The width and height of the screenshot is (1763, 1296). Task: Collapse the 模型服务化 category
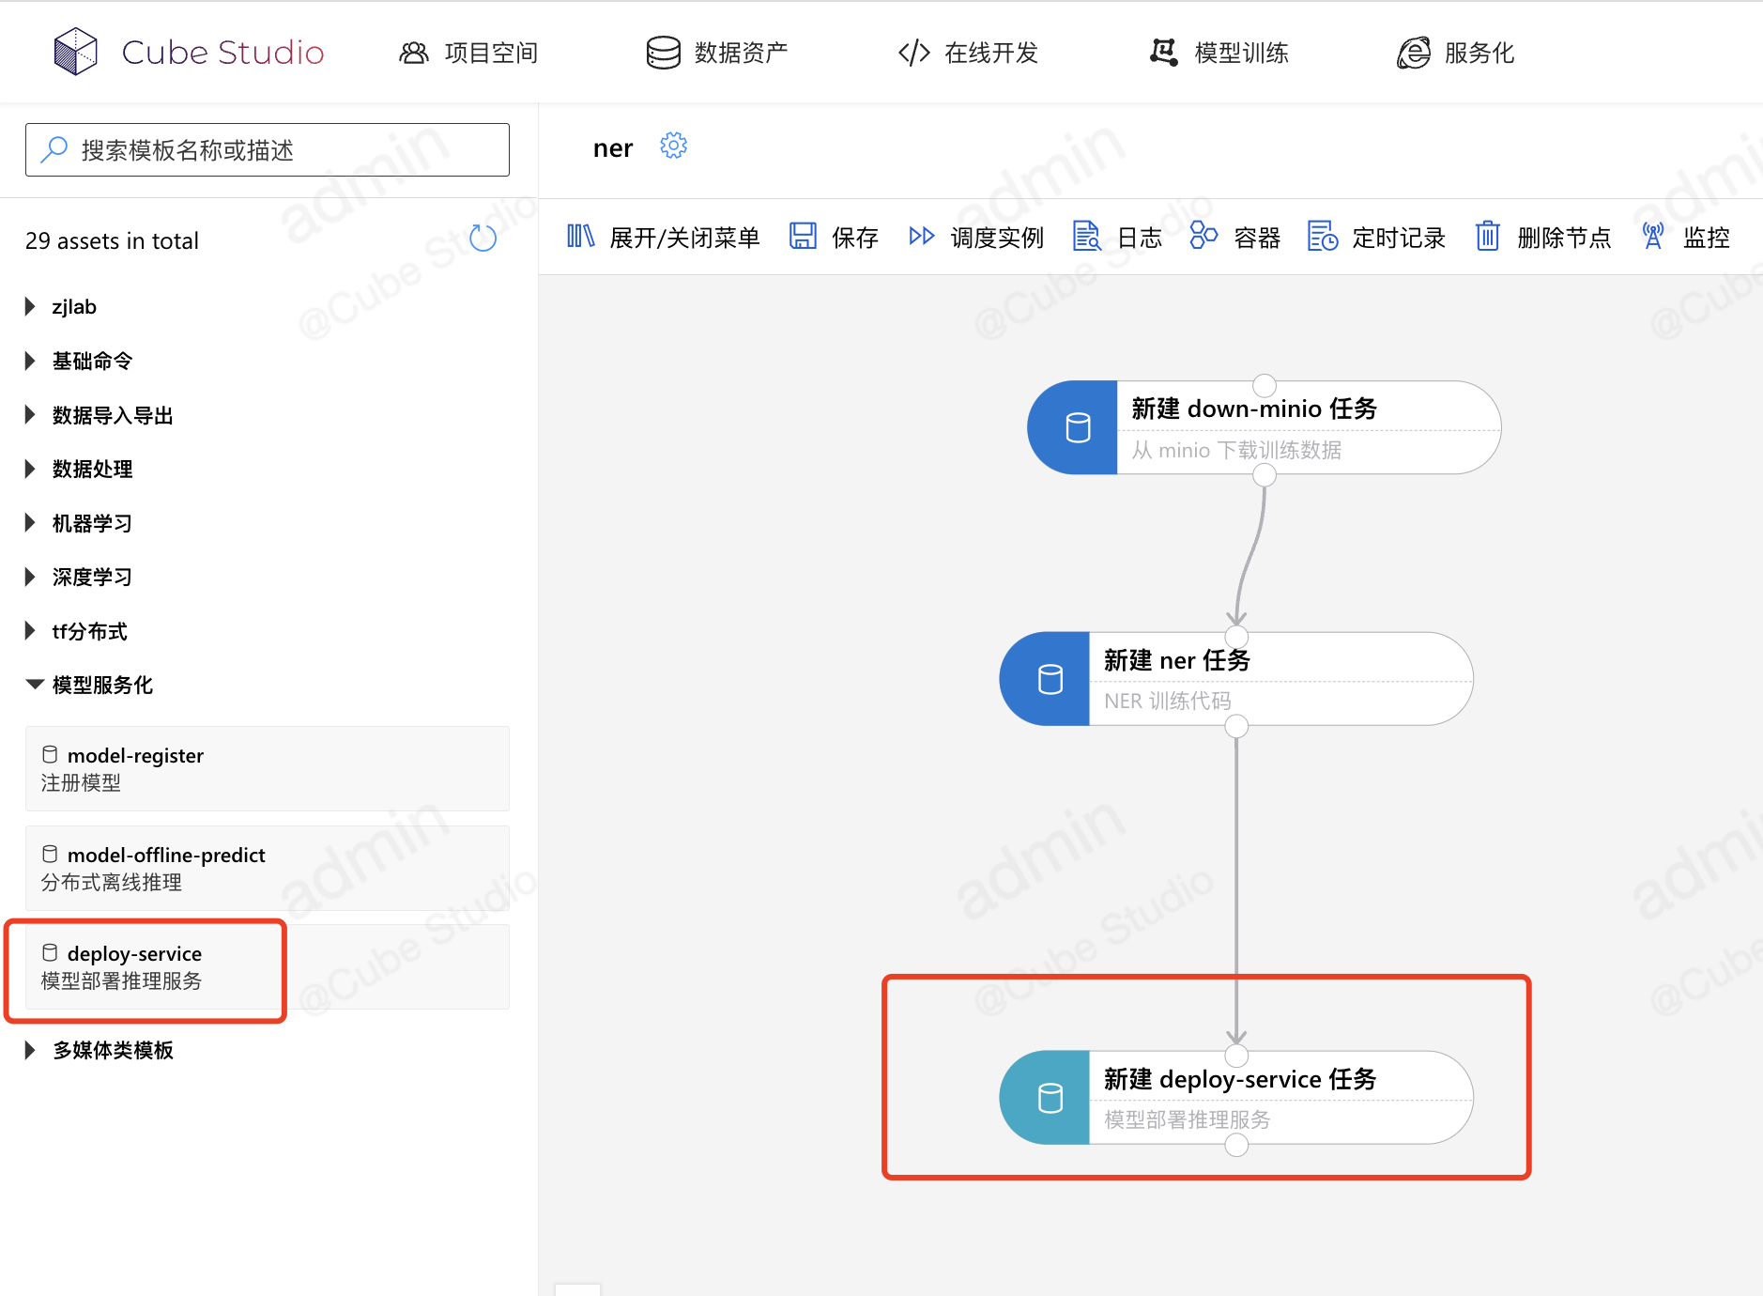click(x=35, y=686)
